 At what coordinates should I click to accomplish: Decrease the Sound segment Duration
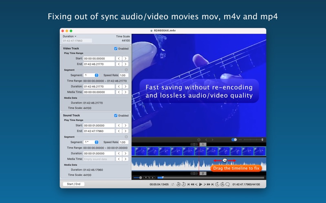(x=119, y=153)
